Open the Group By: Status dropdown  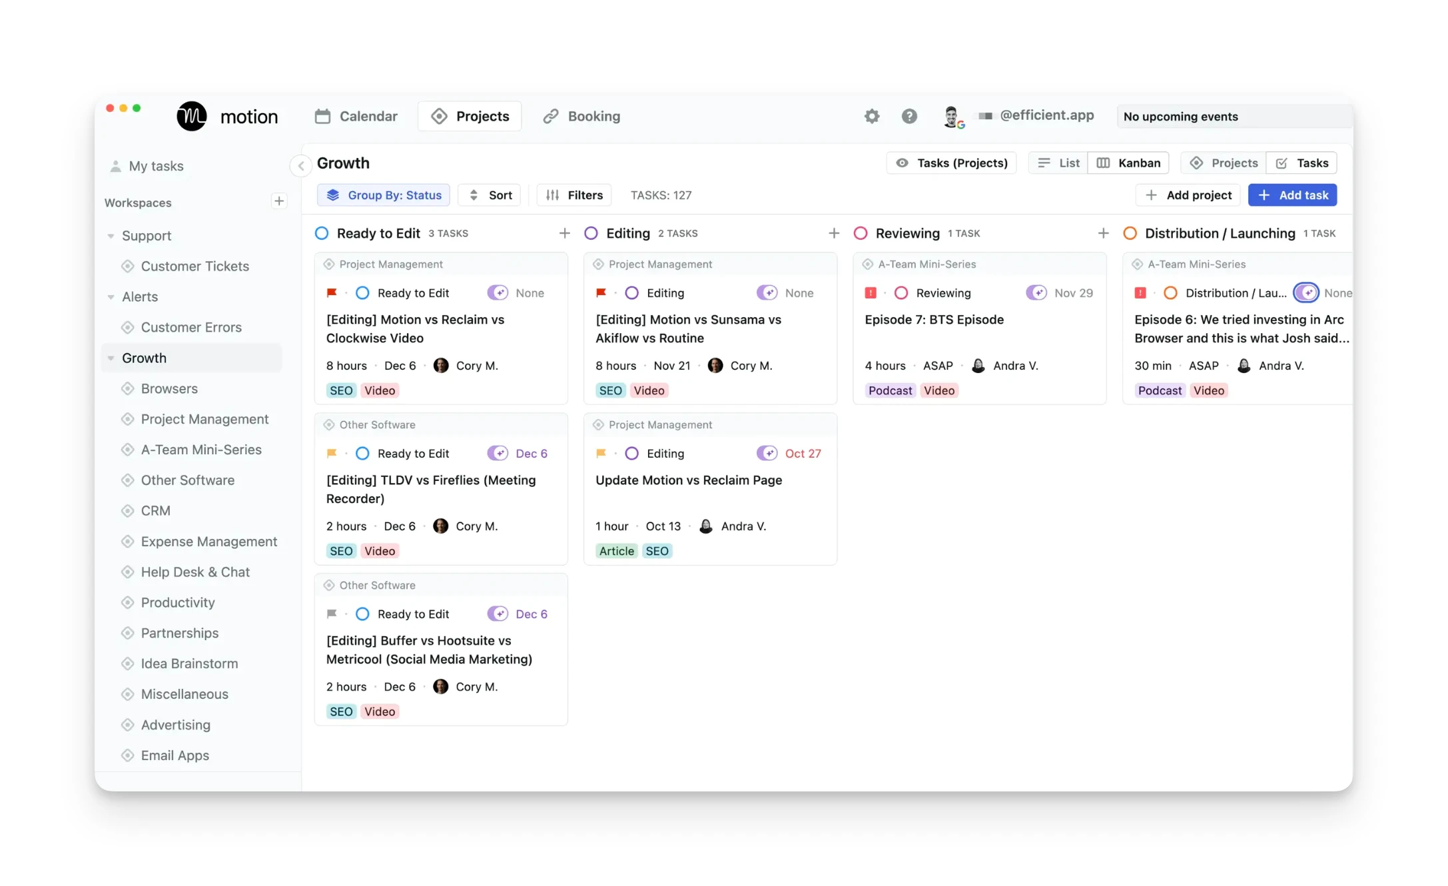pyautogui.click(x=384, y=195)
